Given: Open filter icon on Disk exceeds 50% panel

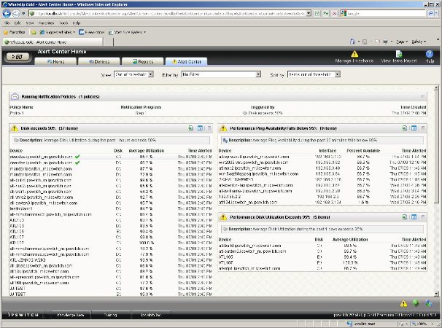Looking at the screenshot, I should pyautogui.click(x=200, y=128).
